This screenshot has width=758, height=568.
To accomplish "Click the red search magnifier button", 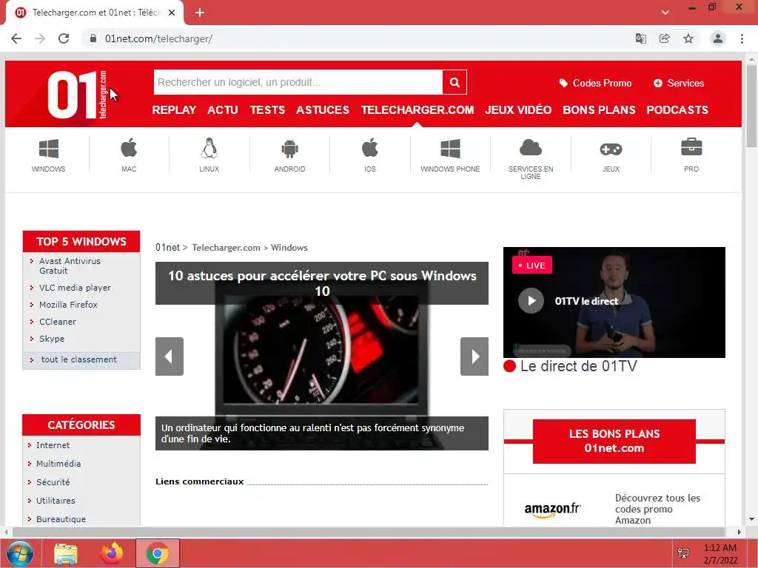I will point(455,82).
